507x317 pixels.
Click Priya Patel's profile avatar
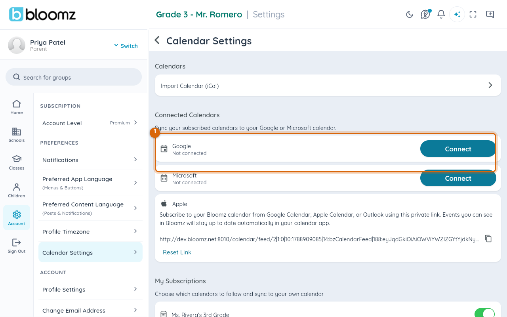[17, 45]
